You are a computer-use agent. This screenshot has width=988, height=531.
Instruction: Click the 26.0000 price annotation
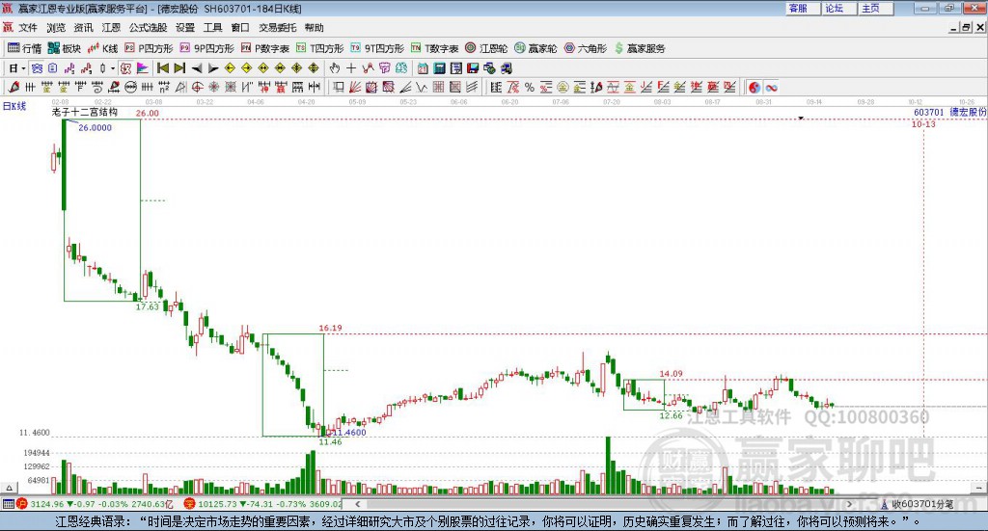96,128
